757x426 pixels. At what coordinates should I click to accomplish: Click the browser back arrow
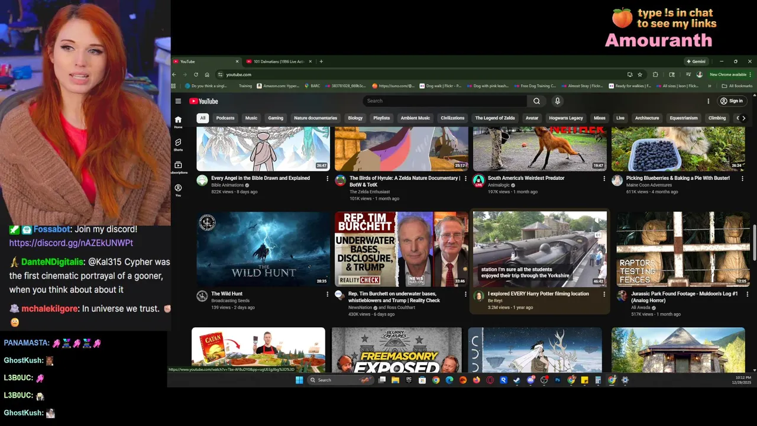[x=174, y=75]
